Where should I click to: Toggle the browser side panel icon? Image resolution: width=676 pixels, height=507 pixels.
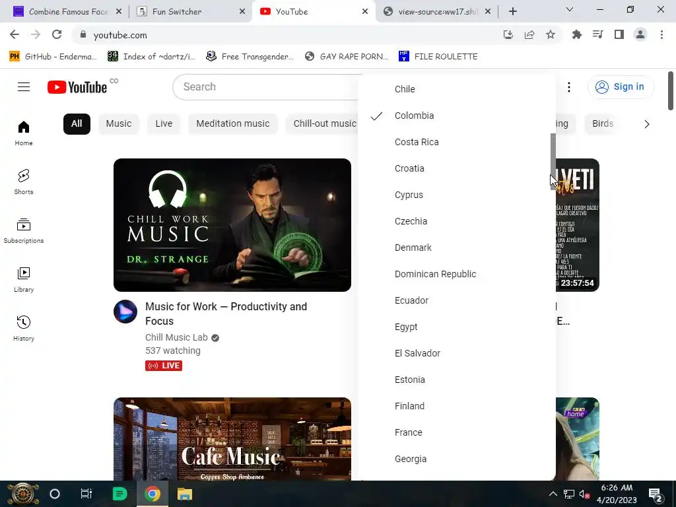click(619, 35)
